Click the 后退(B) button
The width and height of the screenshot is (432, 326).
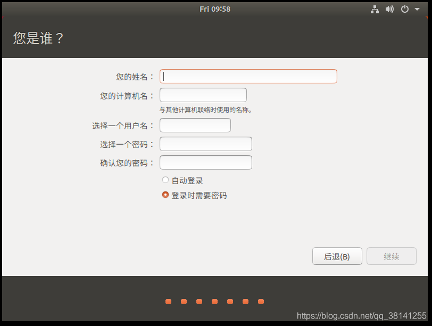click(337, 256)
